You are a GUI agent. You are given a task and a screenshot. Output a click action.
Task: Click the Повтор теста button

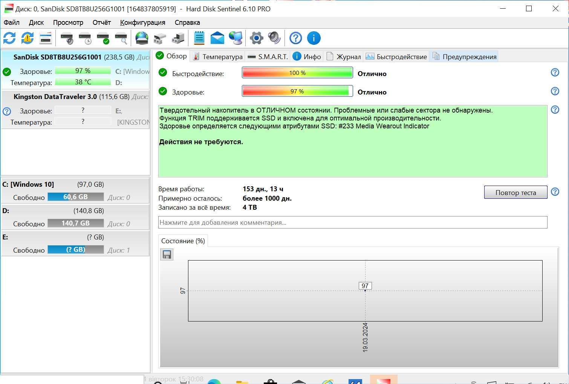click(x=515, y=192)
